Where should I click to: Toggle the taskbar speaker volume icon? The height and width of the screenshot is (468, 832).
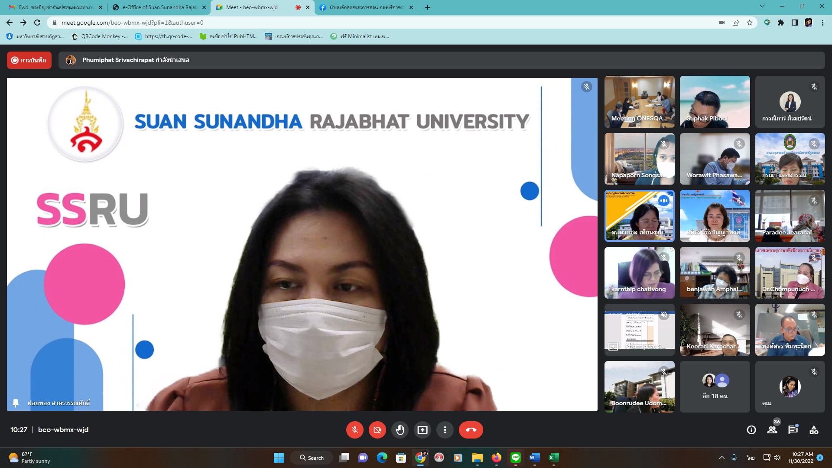(777, 458)
